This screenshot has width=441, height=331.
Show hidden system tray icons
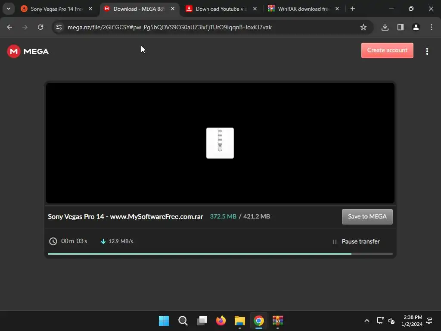[367, 321]
